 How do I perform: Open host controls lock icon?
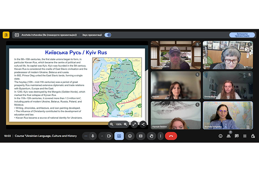253,136
